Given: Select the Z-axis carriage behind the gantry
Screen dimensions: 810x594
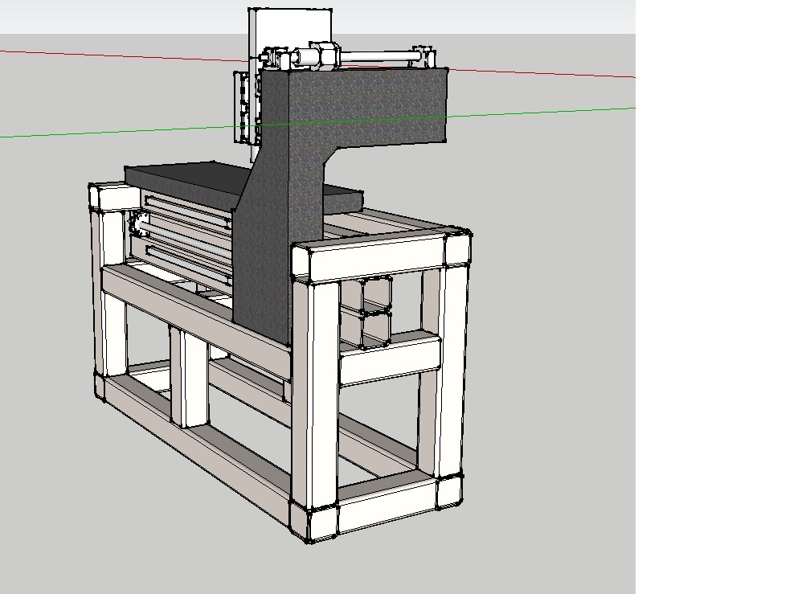Looking at the screenshot, I should click(x=247, y=108).
